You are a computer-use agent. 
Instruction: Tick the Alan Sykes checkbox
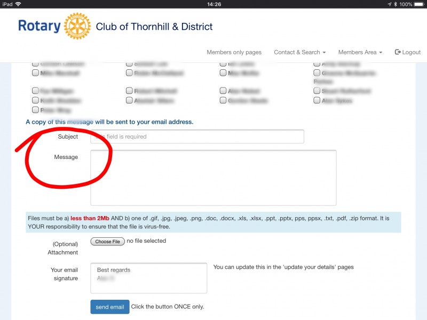317,100
